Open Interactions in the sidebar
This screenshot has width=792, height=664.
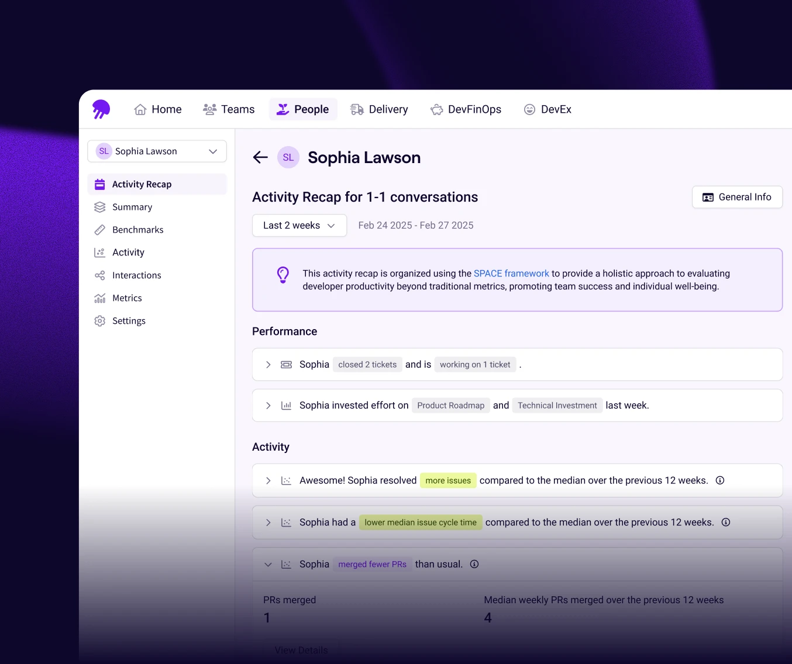pyautogui.click(x=136, y=275)
